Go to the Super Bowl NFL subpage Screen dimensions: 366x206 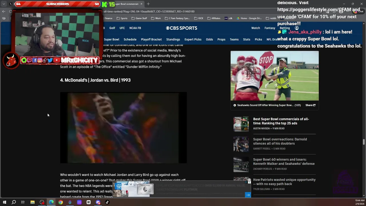click(112, 39)
